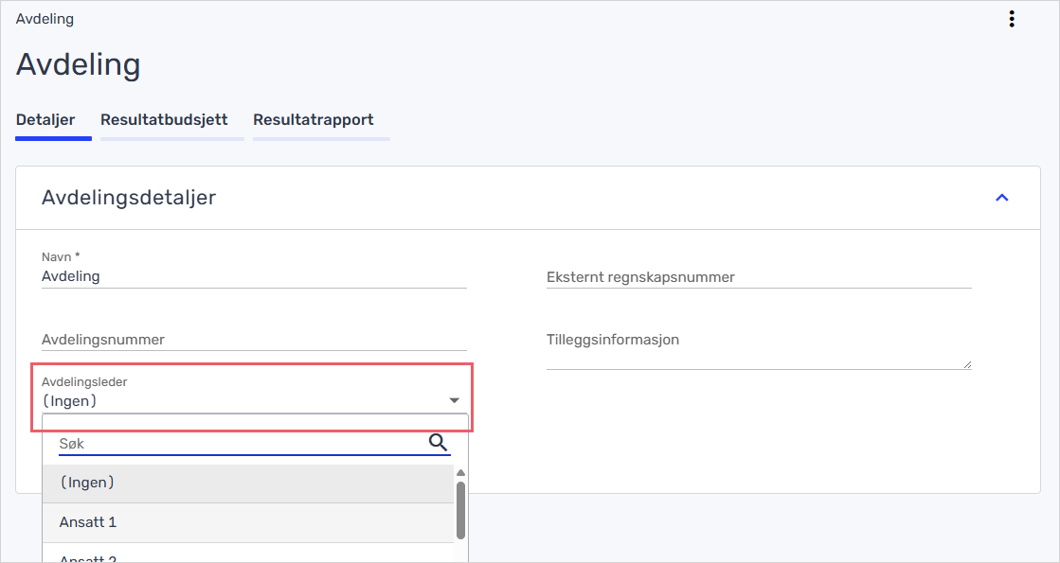Go to the Resultatrapport tab

click(x=313, y=120)
